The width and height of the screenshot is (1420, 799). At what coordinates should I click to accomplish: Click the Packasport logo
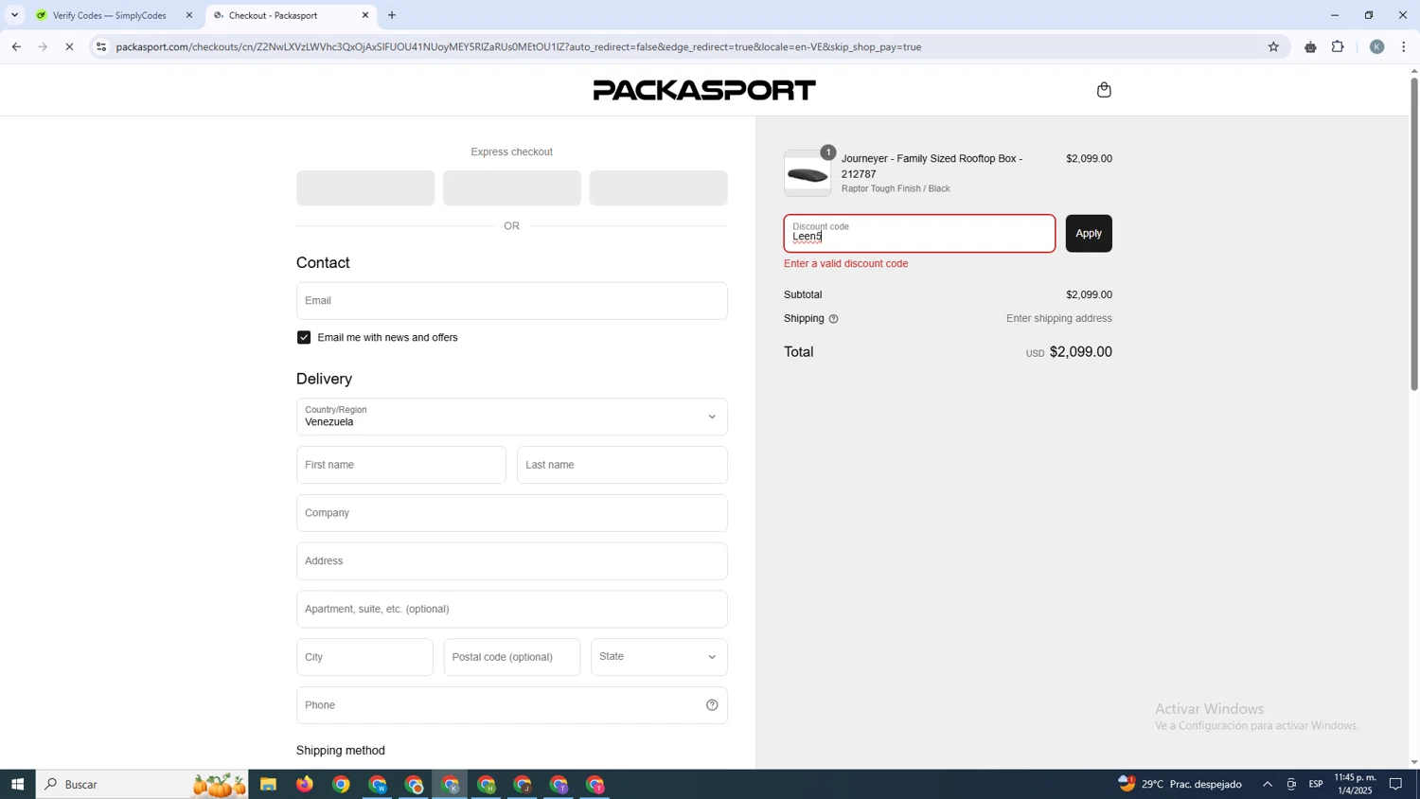click(704, 90)
